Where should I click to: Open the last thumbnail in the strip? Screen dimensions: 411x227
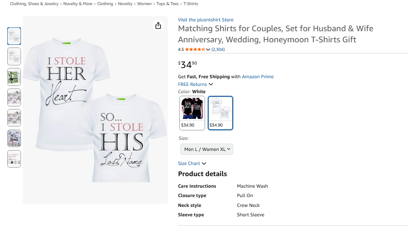pyautogui.click(x=14, y=159)
